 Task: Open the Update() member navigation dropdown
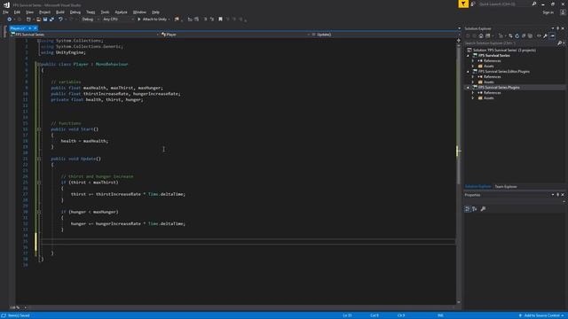coord(386,35)
